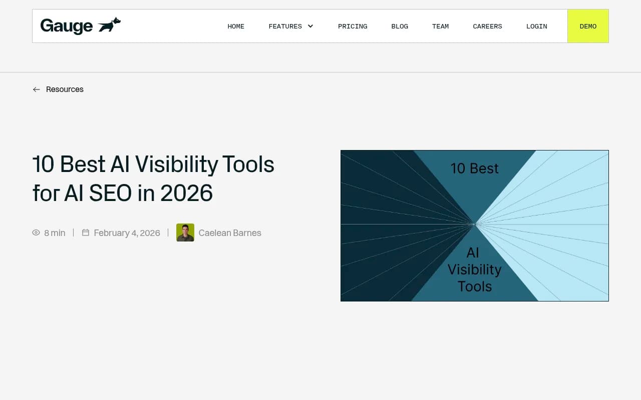Go back via the Resources link

(65, 89)
